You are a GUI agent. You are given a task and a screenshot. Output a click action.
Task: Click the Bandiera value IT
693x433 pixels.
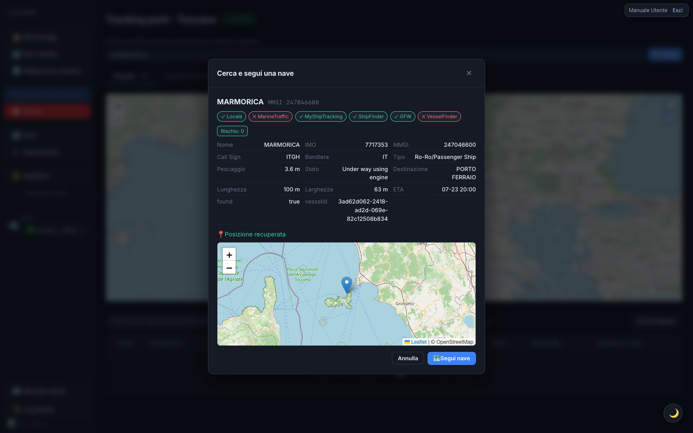pos(385,157)
